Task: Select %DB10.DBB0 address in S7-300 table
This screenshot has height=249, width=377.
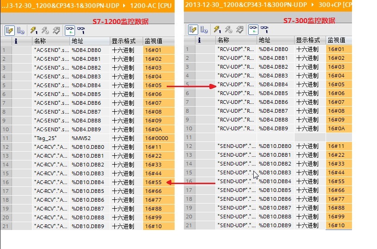Action: point(276,146)
